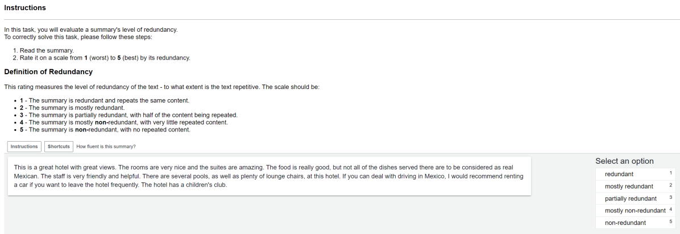Open the Instructions button above the summary
The image size is (680, 234).
tap(24, 146)
